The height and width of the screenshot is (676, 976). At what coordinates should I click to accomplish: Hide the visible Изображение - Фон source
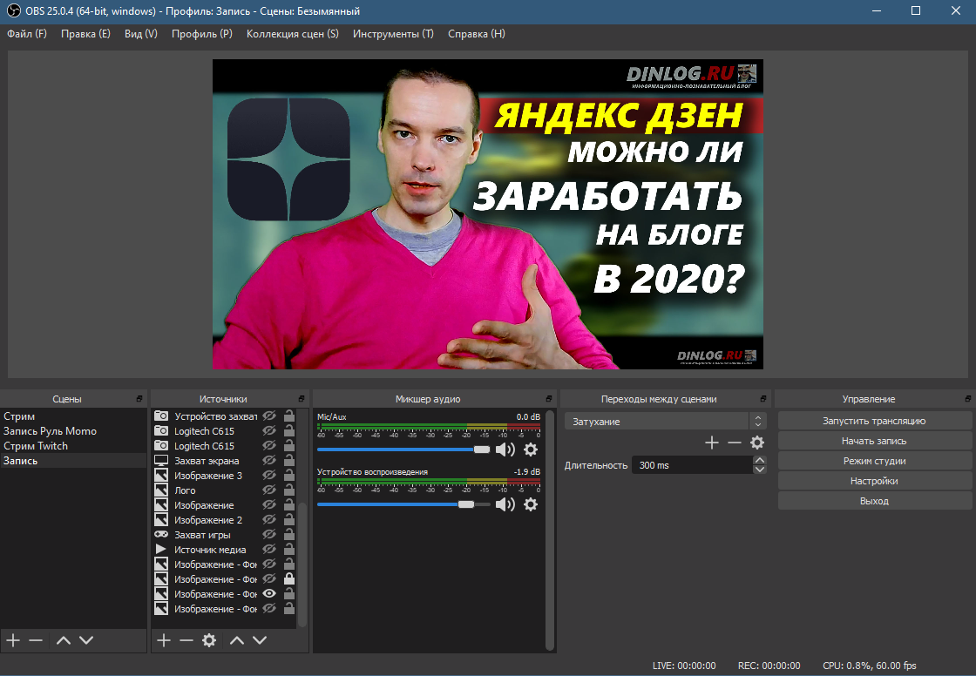[269, 594]
